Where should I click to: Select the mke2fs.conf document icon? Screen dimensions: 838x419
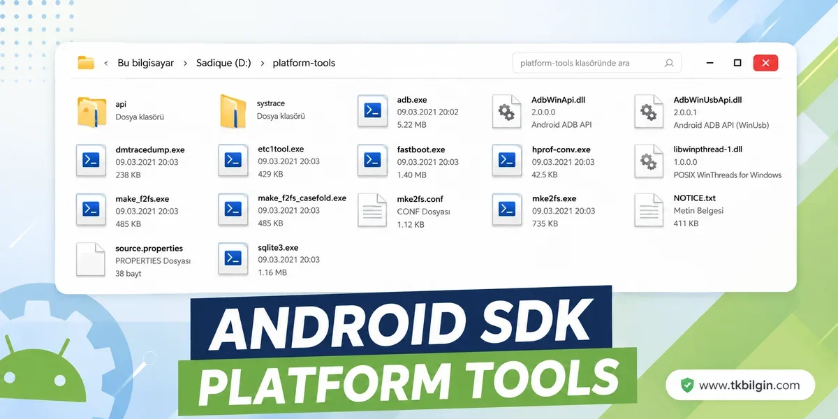372,209
